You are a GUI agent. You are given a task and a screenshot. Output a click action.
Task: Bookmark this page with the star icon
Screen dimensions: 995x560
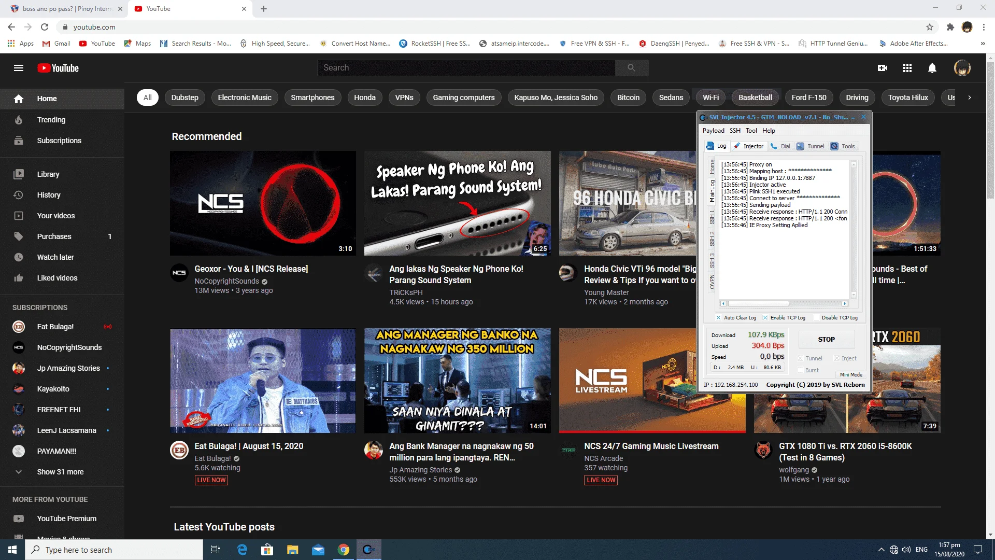(x=930, y=27)
